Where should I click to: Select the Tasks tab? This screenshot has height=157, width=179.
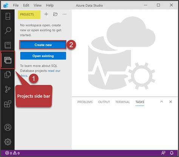tap(140, 102)
